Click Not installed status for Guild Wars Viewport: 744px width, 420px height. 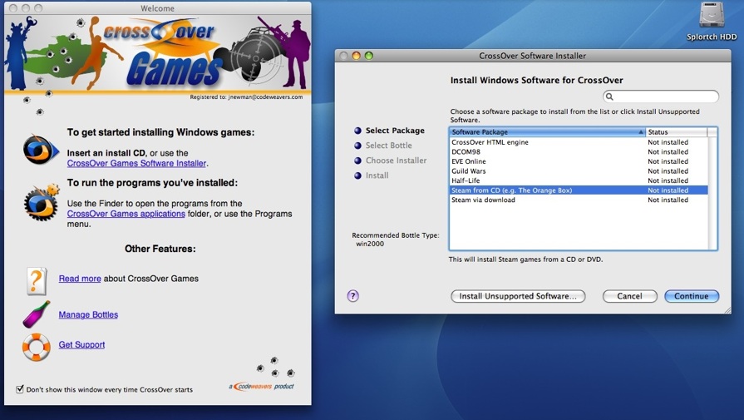tap(668, 170)
